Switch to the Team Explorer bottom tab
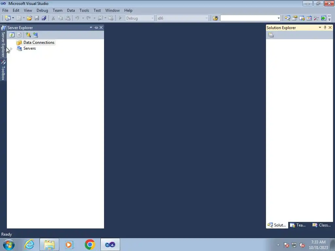The height and width of the screenshot is (251, 335). pyautogui.click(x=298, y=225)
